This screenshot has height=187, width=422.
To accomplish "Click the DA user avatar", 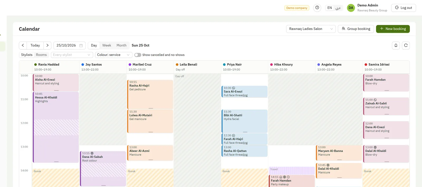I will tap(351, 8).
